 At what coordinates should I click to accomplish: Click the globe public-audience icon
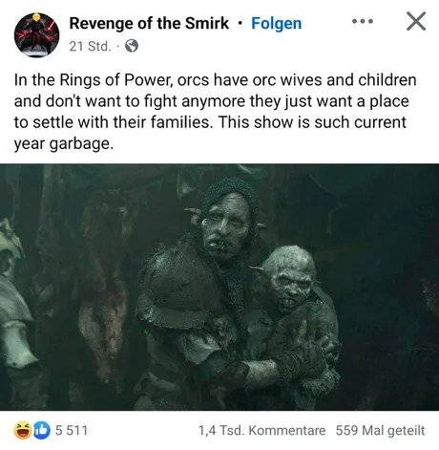pyautogui.click(x=132, y=46)
